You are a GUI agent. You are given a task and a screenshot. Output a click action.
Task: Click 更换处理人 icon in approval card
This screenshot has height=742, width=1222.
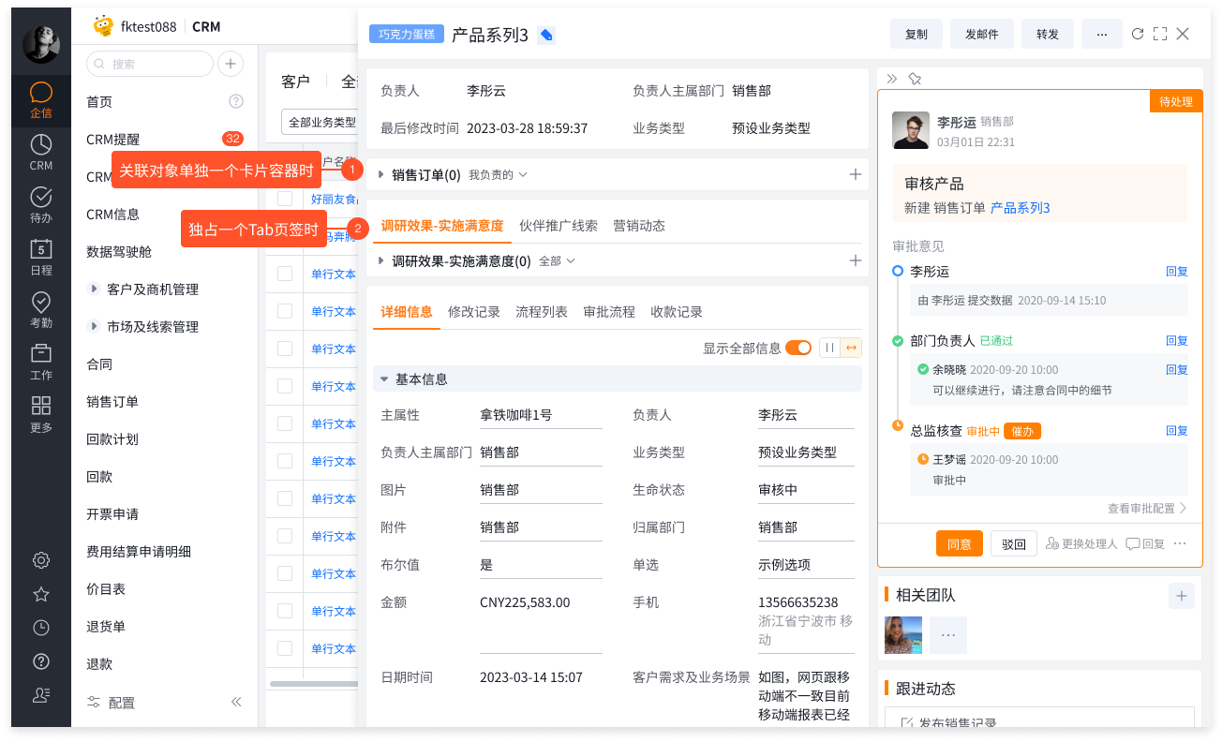1052,543
